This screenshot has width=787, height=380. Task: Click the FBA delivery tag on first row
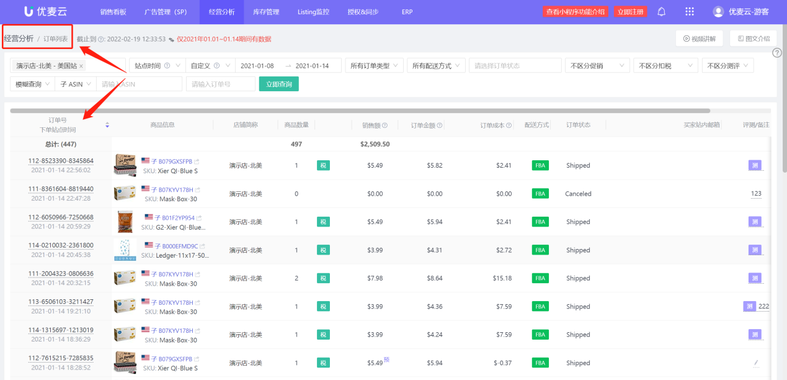(x=540, y=165)
